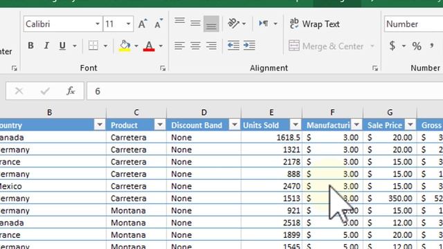Open Sale Price filter dropdown

click(x=410, y=124)
